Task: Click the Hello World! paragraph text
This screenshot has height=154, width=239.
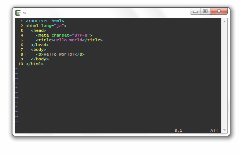Action: pyautogui.click(x=59, y=55)
